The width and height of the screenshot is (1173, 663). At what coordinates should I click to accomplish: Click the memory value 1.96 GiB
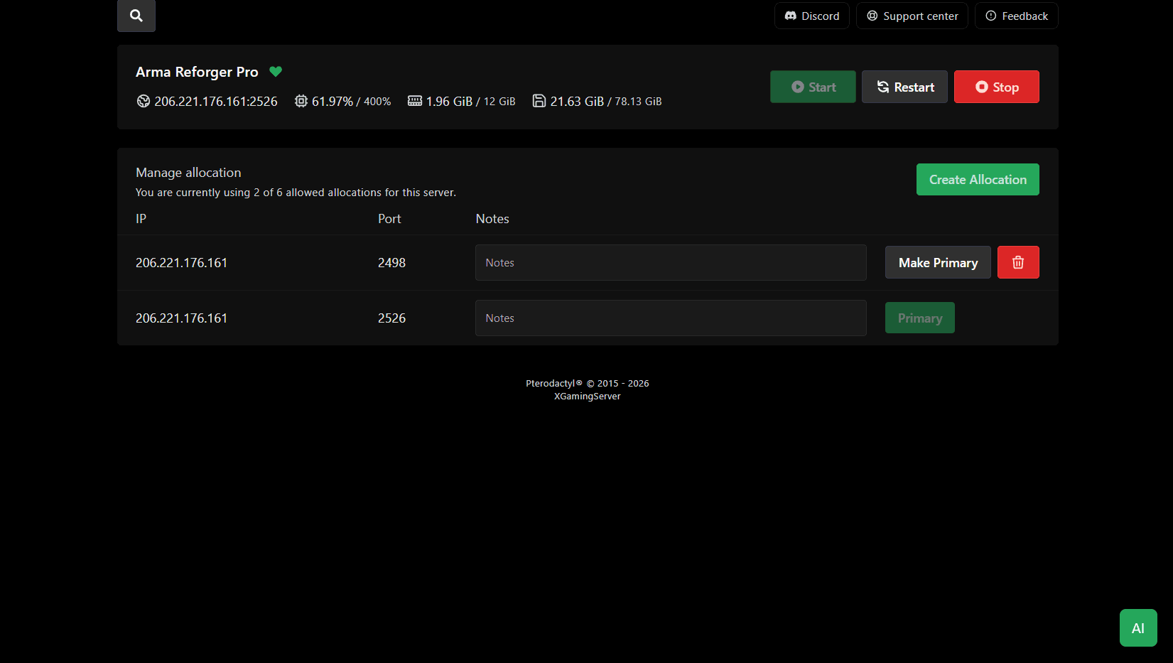[449, 102]
